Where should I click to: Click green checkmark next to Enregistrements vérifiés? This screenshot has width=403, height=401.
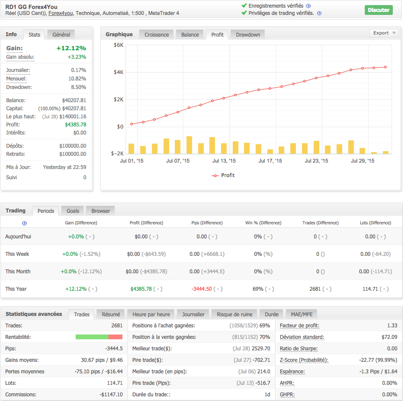point(244,6)
